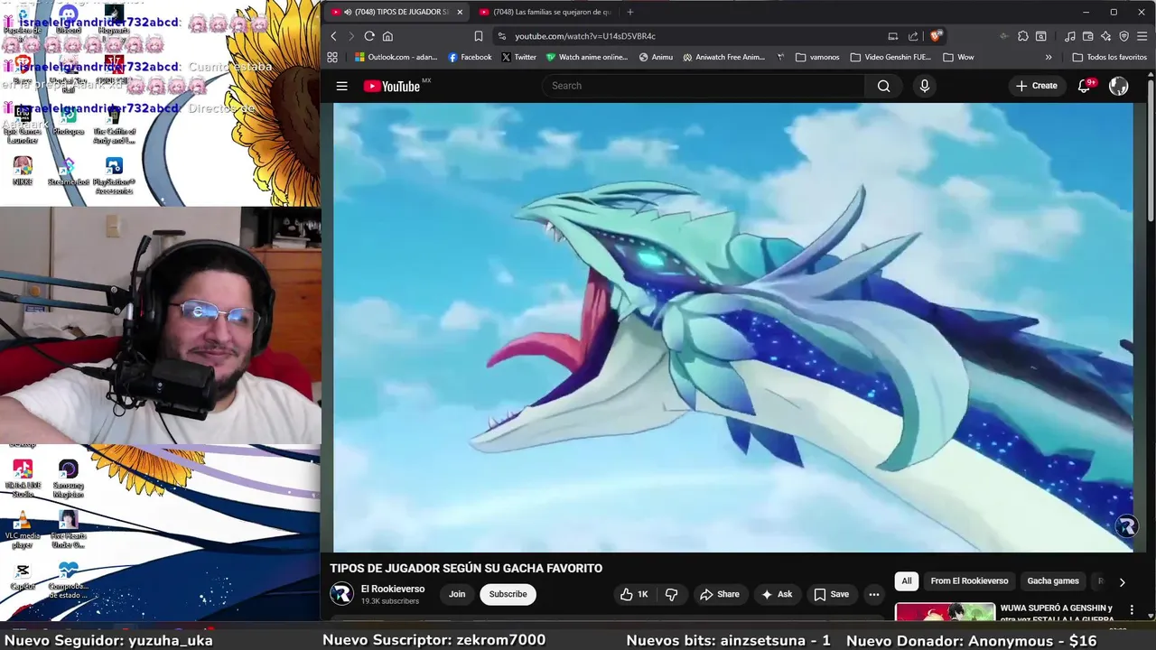Screen dimensions: 1156x650
Task: Select 'Gacha games' filter chip
Action: [x=1053, y=581]
